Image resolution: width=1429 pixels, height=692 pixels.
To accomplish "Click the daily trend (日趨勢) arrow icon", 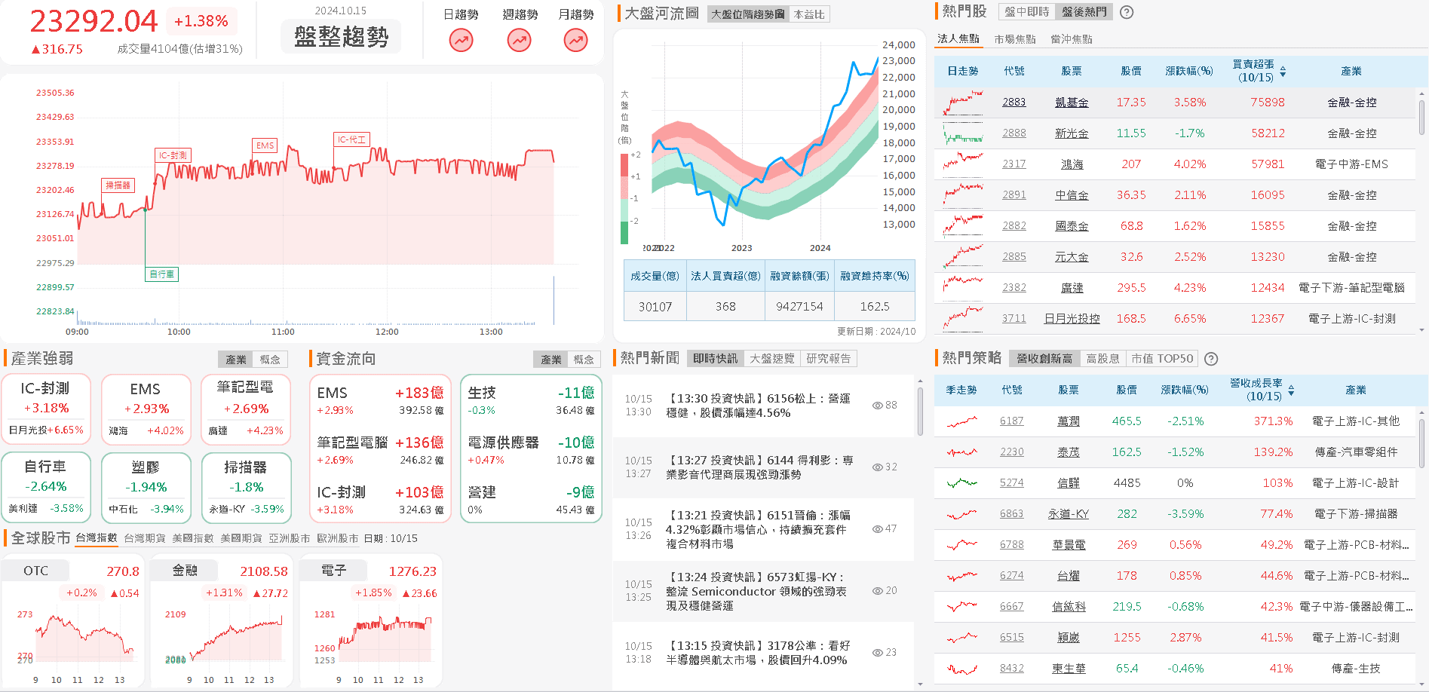I will click(x=461, y=40).
